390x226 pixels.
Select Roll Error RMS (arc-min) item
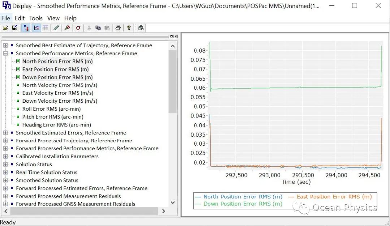click(x=51, y=109)
